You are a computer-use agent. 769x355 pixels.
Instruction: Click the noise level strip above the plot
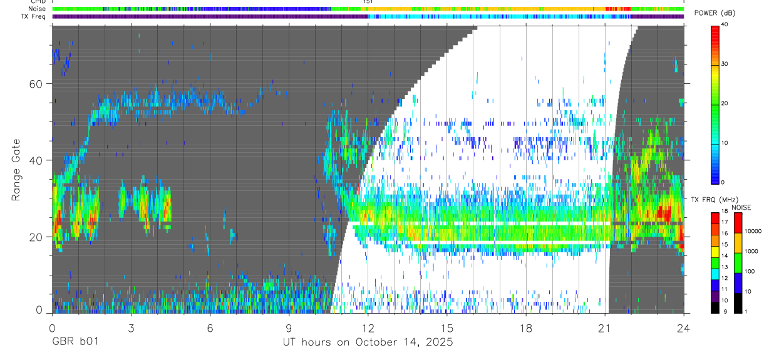[368, 9]
